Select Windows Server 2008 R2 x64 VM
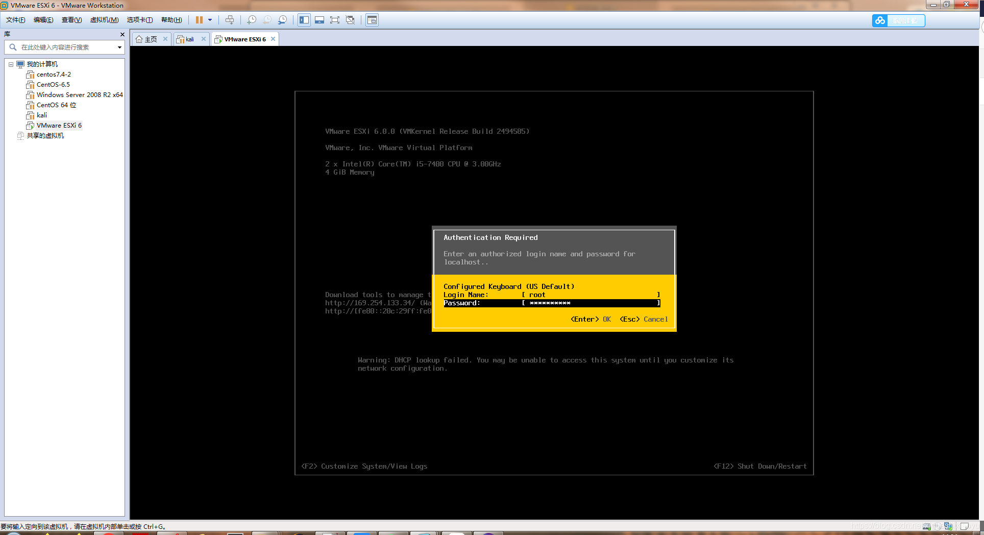984x535 pixels. coord(80,95)
